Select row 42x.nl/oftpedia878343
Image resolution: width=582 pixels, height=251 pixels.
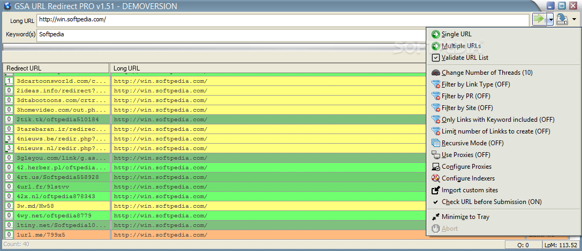click(215, 197)
